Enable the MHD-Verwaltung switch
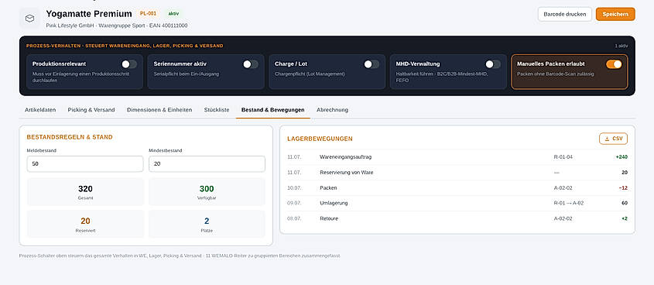 tap(492, 64)
